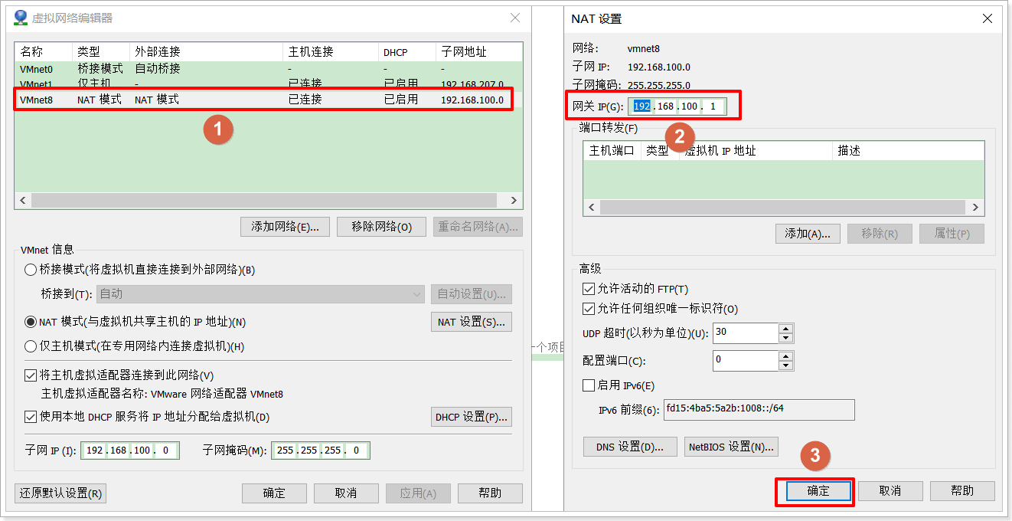Click the 子网 IP input field

[x=130, y=451]
